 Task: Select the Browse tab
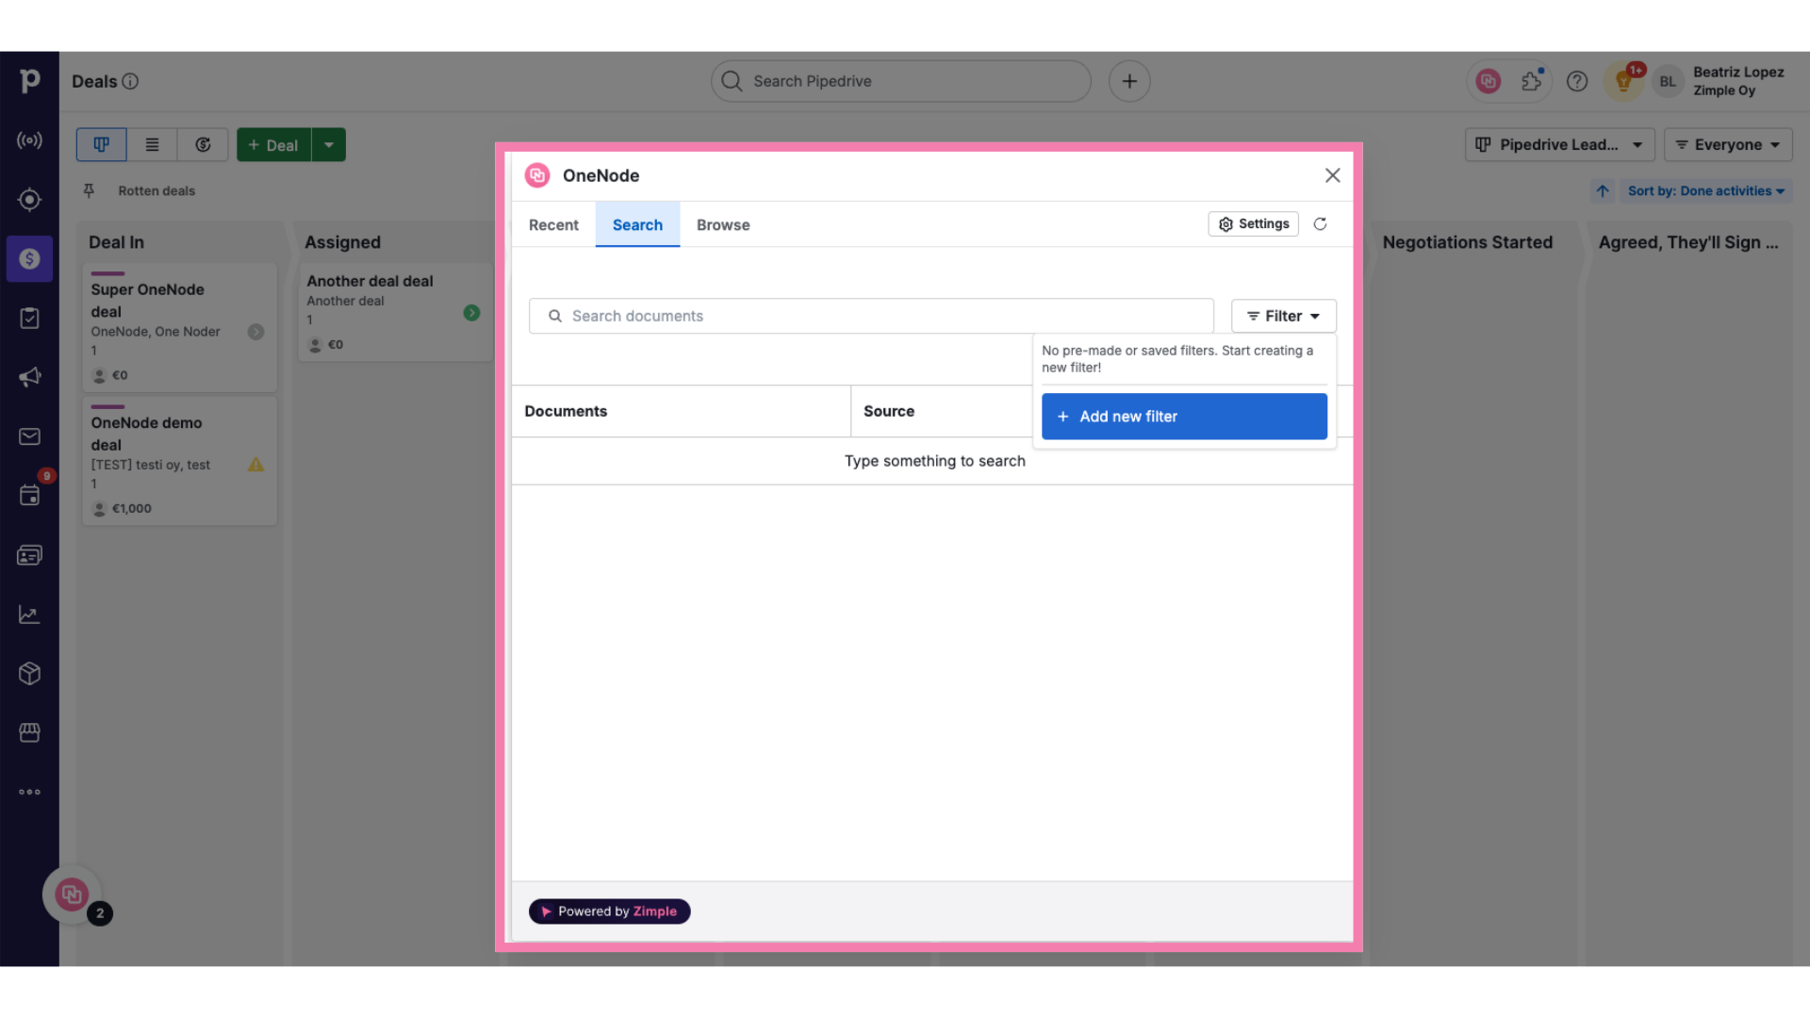pyautogui.click(x=723, y=224)
